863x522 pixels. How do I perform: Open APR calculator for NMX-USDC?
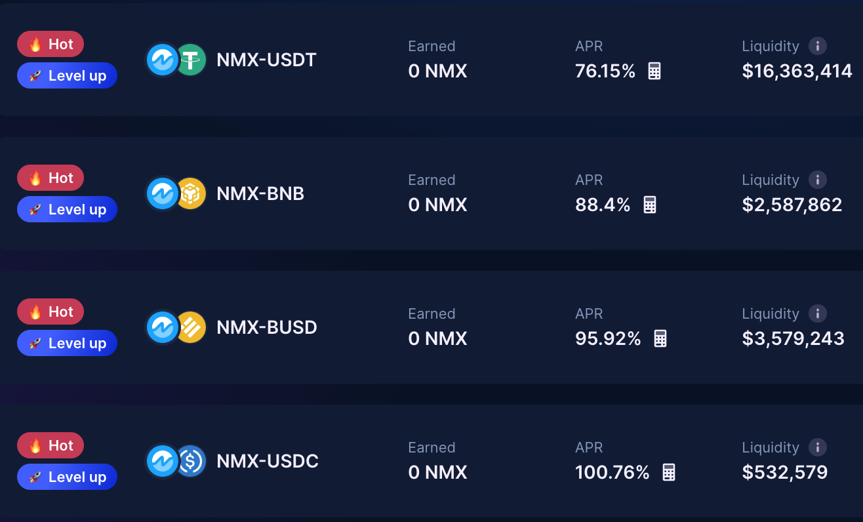[668, 472]
